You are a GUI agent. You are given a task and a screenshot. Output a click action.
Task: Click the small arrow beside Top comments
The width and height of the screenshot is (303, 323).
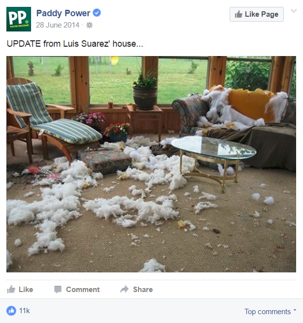(x=295, y=310)
